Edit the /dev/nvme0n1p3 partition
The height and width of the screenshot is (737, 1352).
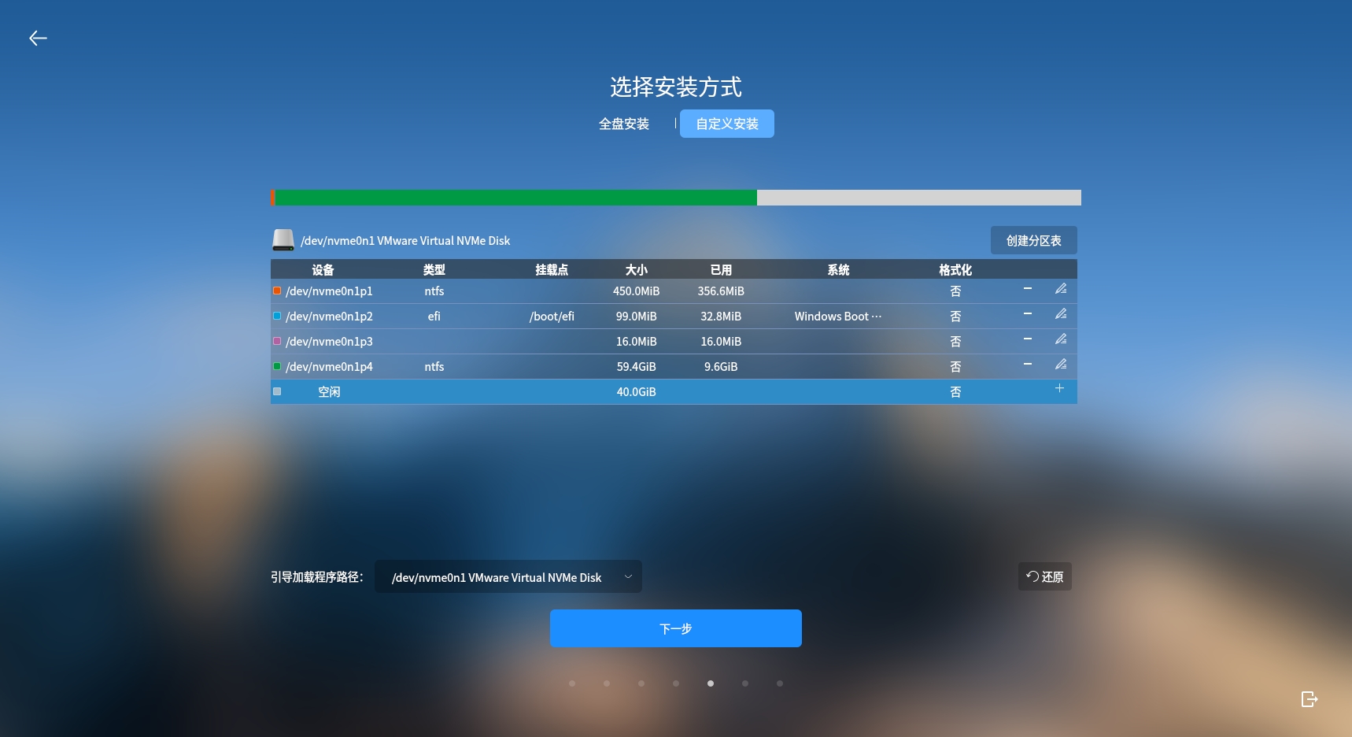(x=1060, y=339)
